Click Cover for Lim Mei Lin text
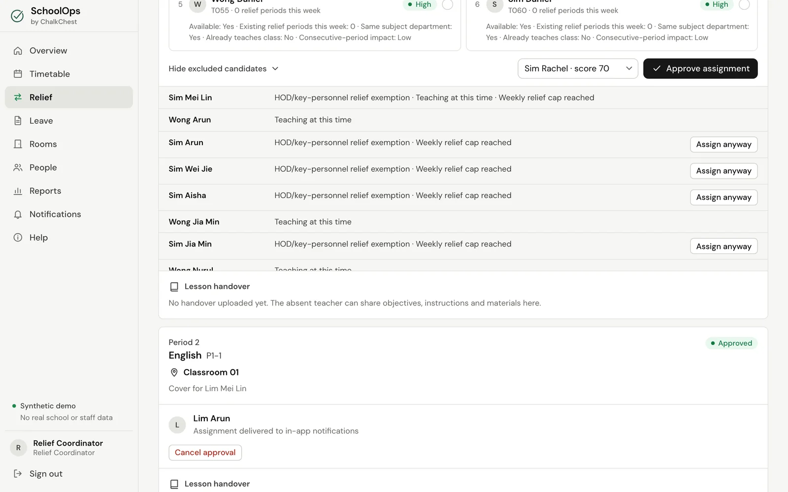788x492 pixels. tap(207, 388)
